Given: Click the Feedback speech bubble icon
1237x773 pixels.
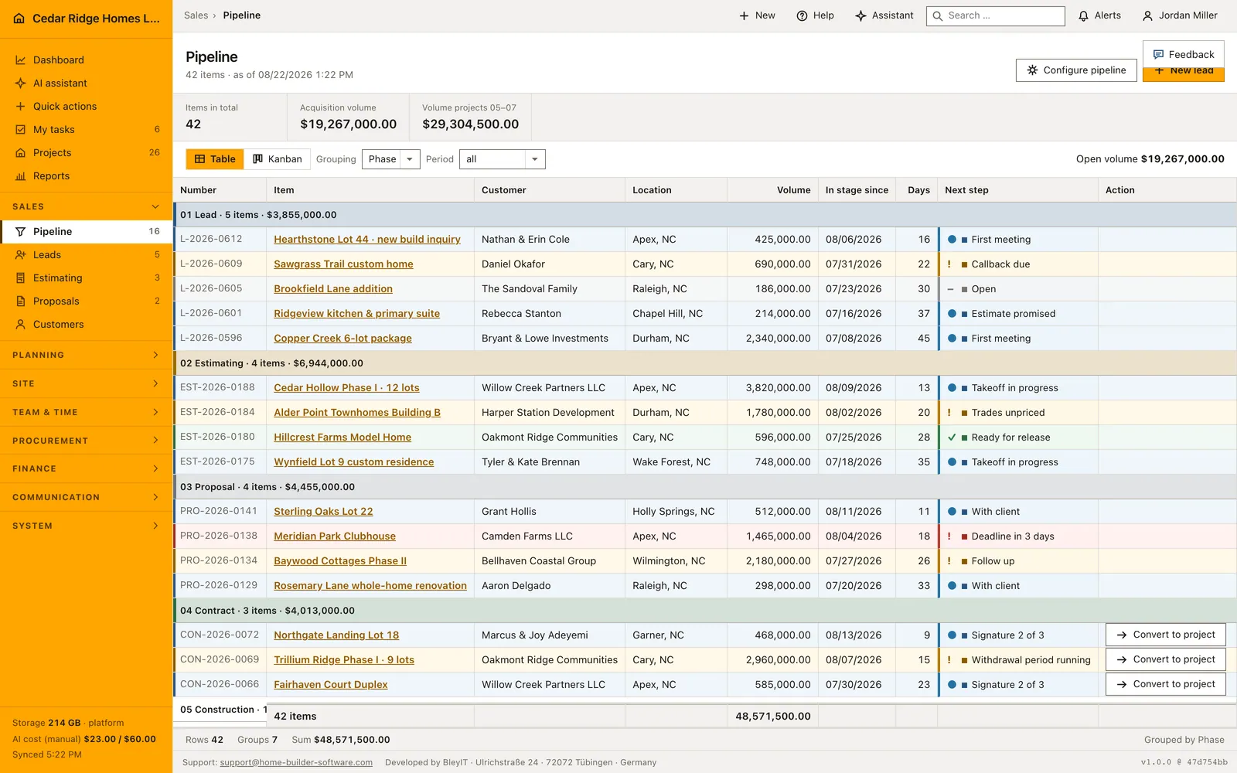Looking at the screenshot, I should click(x=1158, y=55).
